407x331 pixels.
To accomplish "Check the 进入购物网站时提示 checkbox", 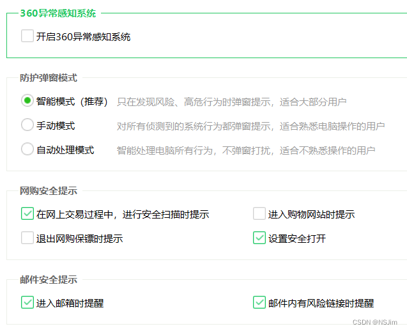I will click(259, 213).
